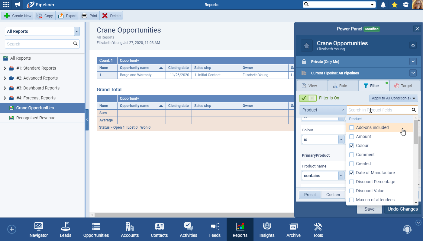Open the app grid launcher icon
Screen dimensions: 423x241
6,5
